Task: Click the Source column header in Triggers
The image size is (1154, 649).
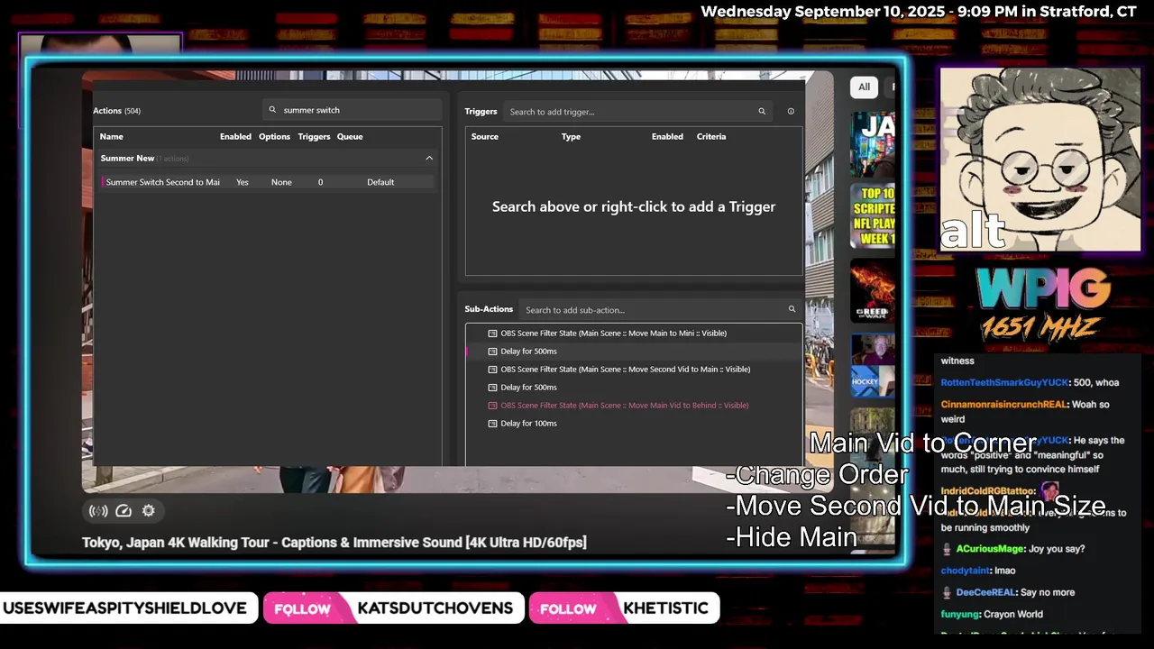Action: [x=485, y=137]
